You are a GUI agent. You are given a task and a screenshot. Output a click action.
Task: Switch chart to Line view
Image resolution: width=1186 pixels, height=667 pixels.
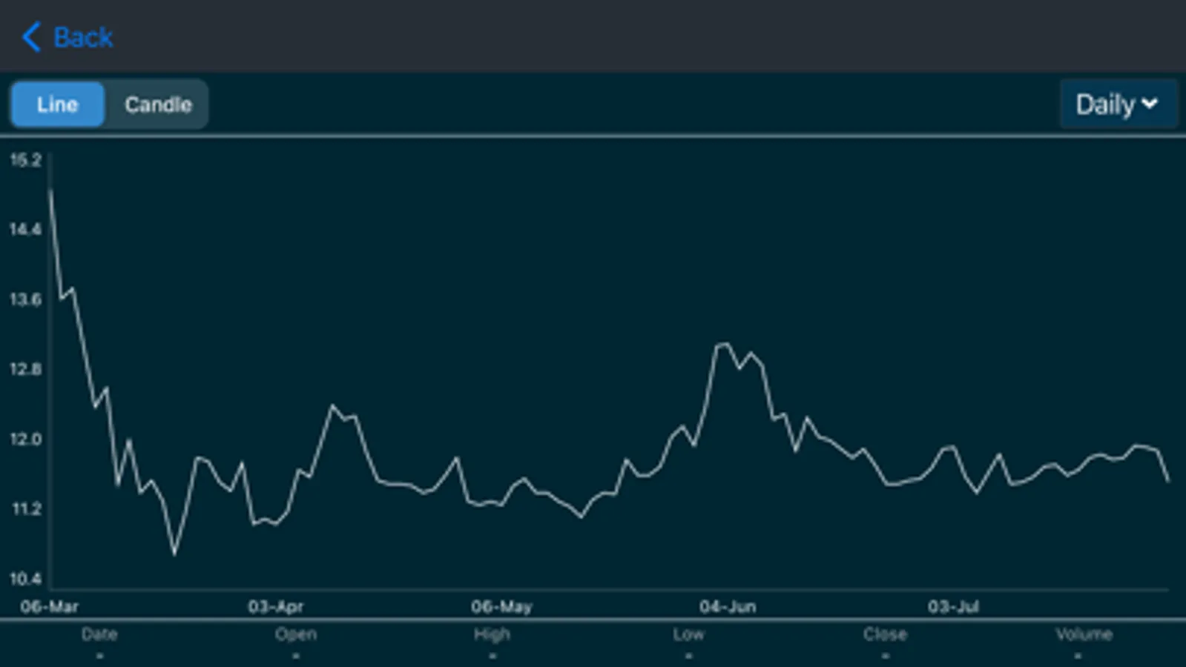[58, 104]
